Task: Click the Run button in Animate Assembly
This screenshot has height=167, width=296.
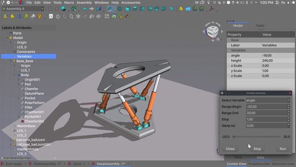Action: pyautogui.click(x=283, y=149)
